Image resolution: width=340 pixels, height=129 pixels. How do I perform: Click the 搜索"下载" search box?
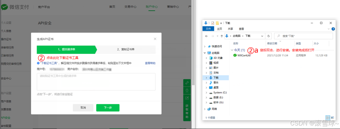pos(303,36)
